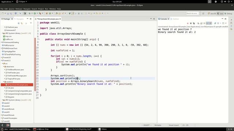The height and width of the screenshot is (131, 234).
Task: Close the ArraysSearchExample.java editor tab
Action: coord(60,19)
